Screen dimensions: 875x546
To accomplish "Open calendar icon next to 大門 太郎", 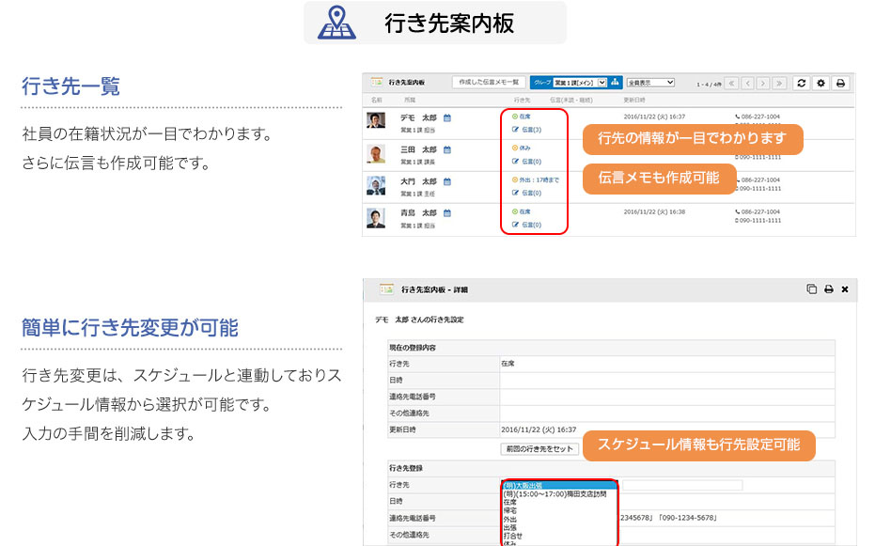I will (447, 181).
